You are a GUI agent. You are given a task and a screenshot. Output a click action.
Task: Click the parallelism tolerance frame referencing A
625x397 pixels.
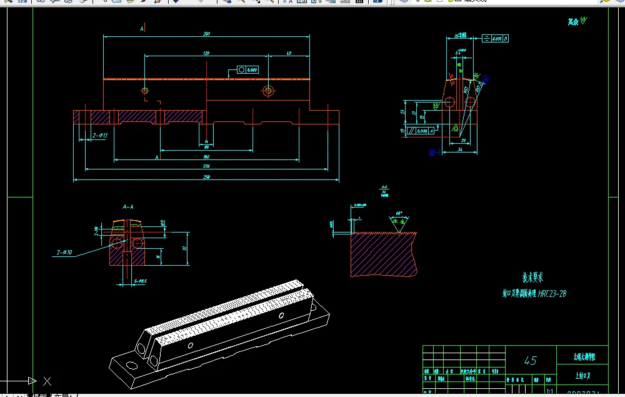(x=421, y=130)
